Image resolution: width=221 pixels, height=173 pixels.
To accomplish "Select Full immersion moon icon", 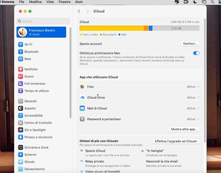I will click(21, 83).
